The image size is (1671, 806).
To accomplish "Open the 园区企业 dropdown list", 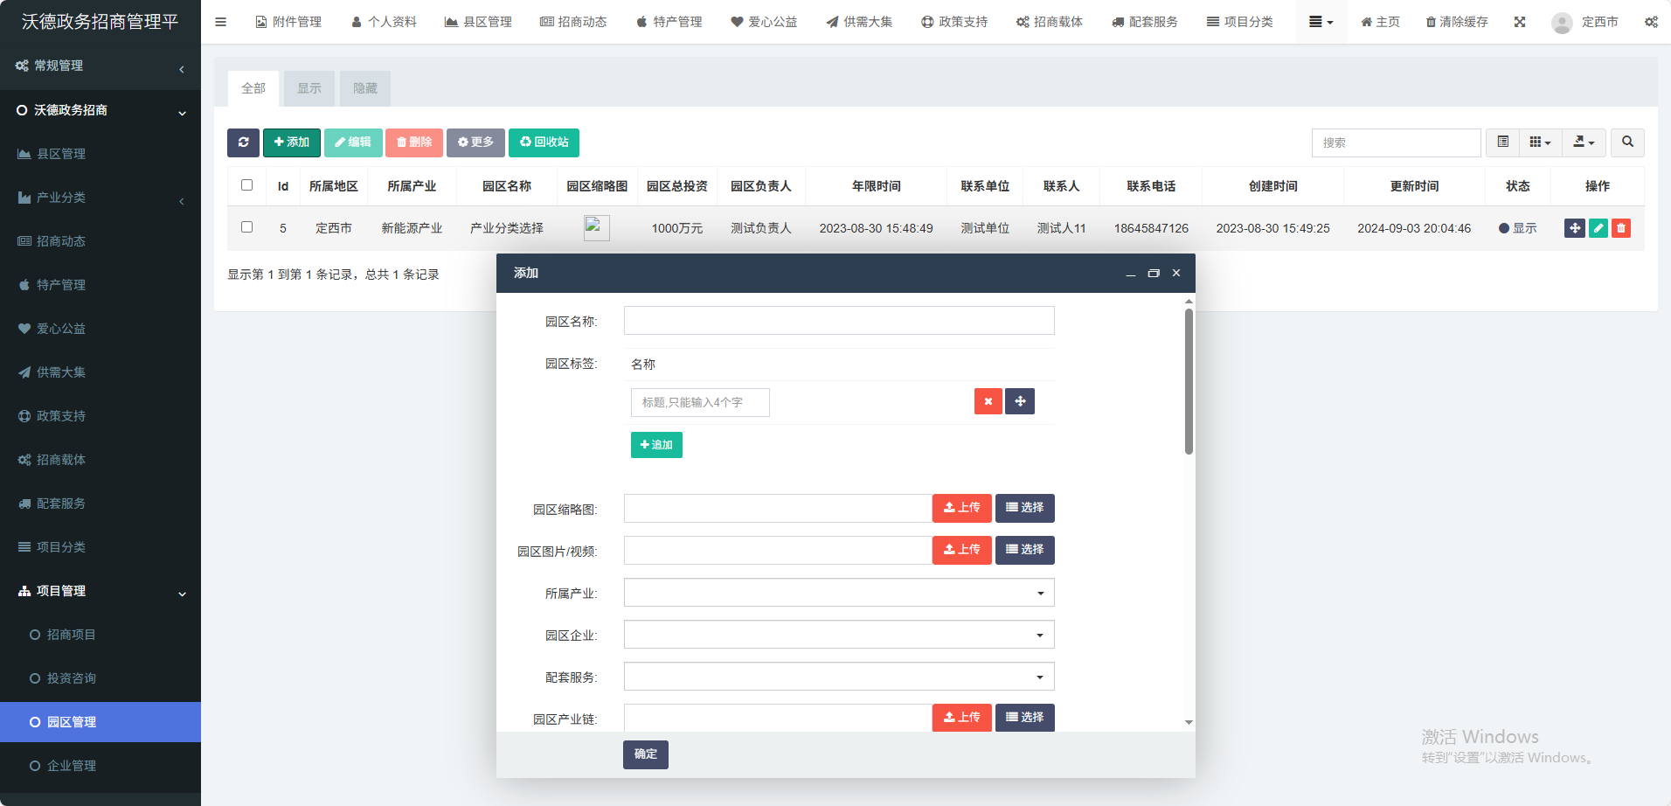I will pos(838,635).
